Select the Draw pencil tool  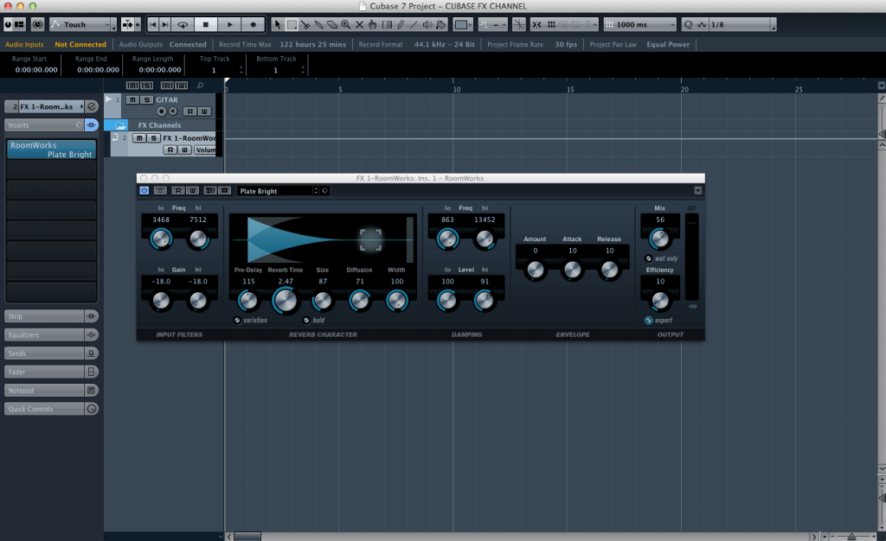click(x=401, y=25)
